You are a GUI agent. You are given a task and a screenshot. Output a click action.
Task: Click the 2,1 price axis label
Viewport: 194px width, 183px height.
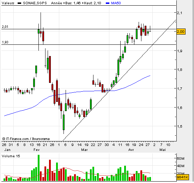(180, 13)
